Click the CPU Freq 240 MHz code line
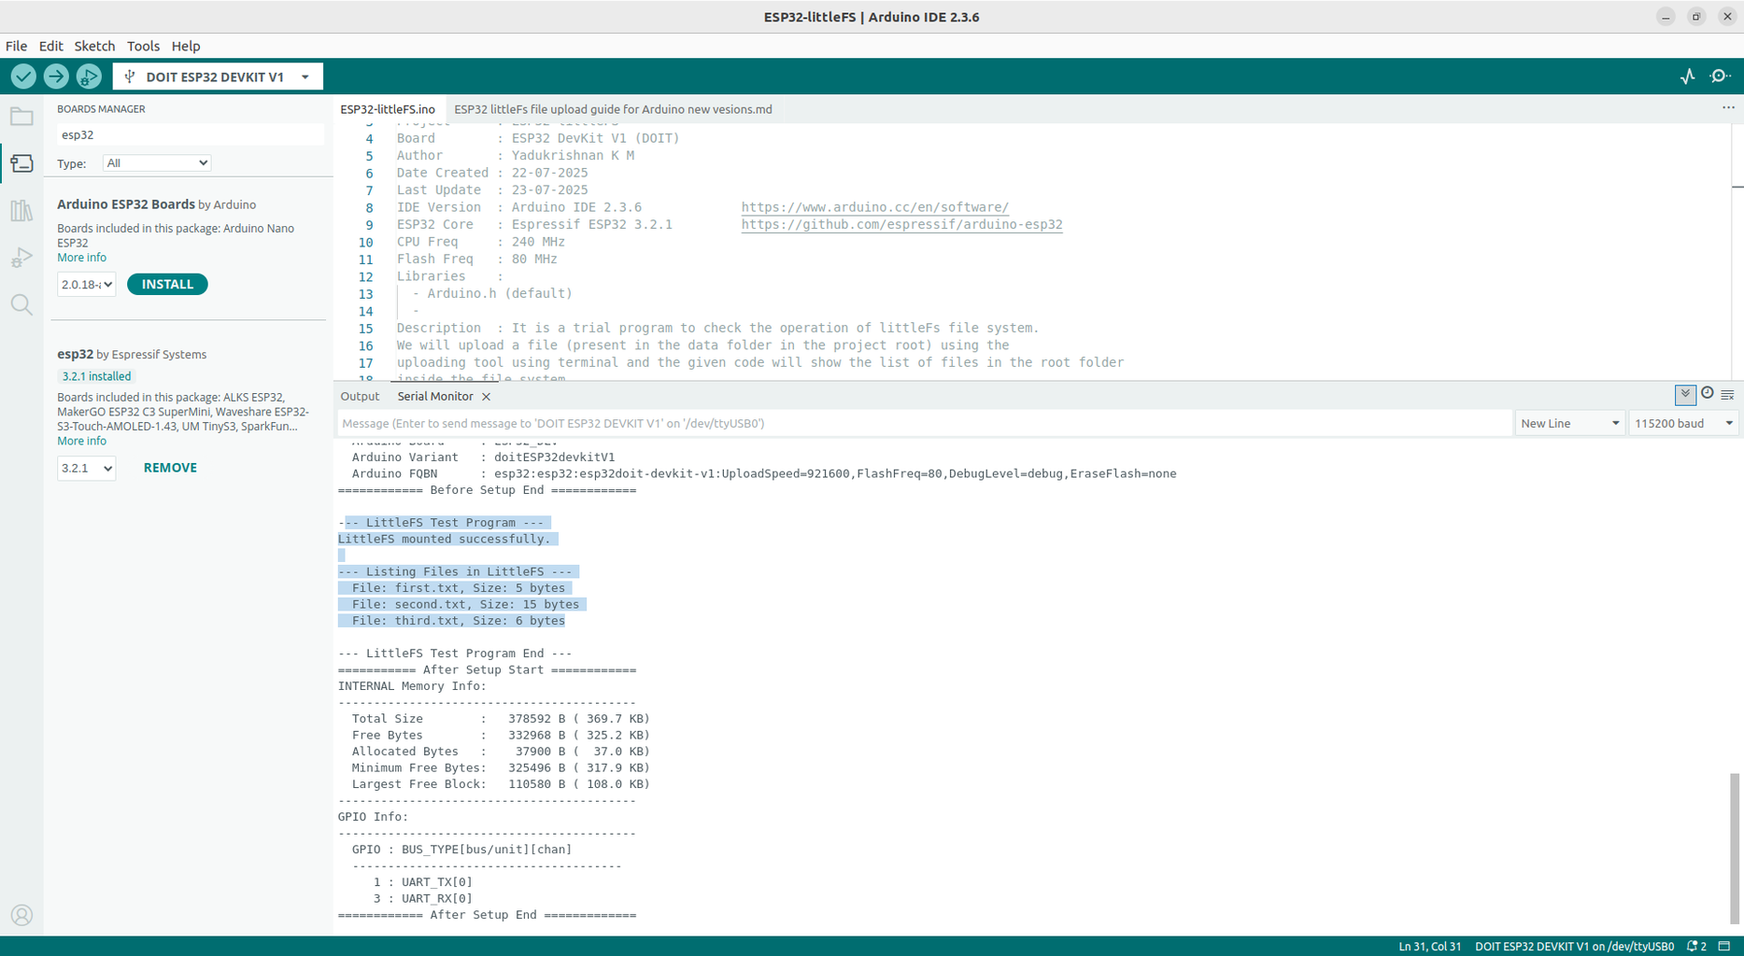Screen dimensions: 1744x956 point(480,242)
